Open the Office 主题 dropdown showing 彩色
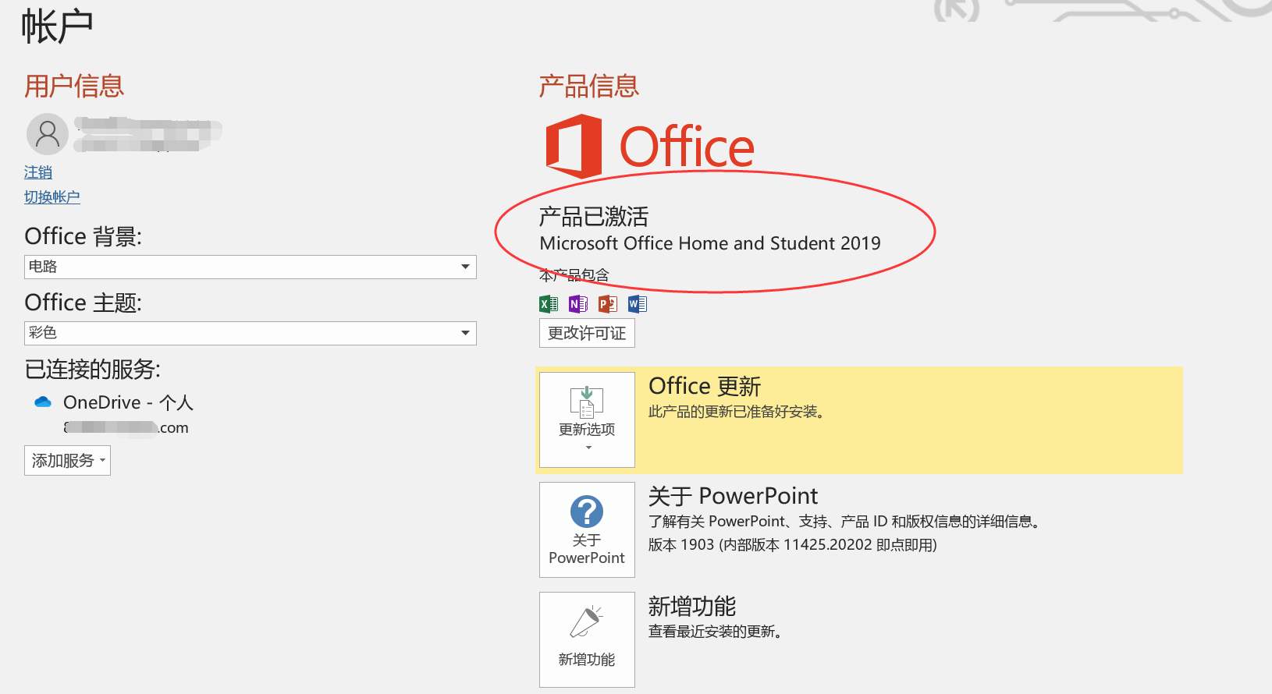Image resolution: width=1272 pixels, height=694 pixels. 250,333
